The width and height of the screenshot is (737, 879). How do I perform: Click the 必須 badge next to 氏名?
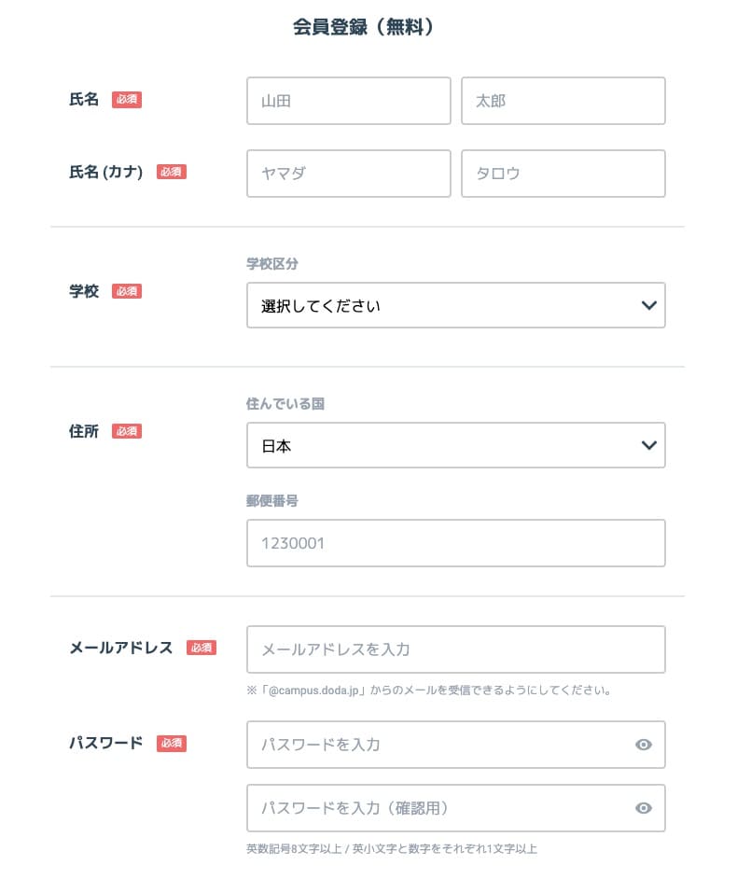pos(127,99)
